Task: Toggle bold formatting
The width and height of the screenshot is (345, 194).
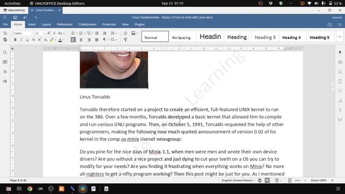Action: click(15, 40)
